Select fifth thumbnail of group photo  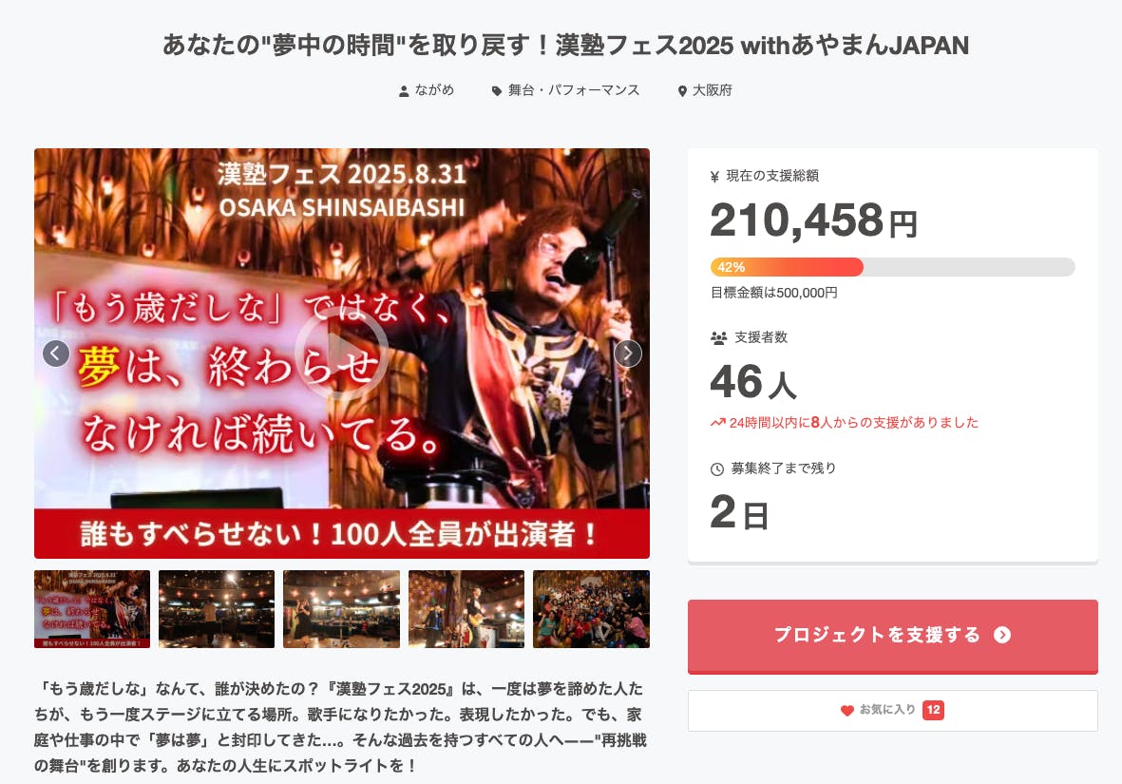(591, 609)
